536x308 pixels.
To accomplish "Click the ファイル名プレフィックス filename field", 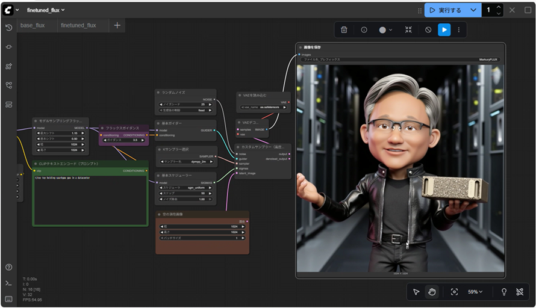I will click(x=400, y=60).
